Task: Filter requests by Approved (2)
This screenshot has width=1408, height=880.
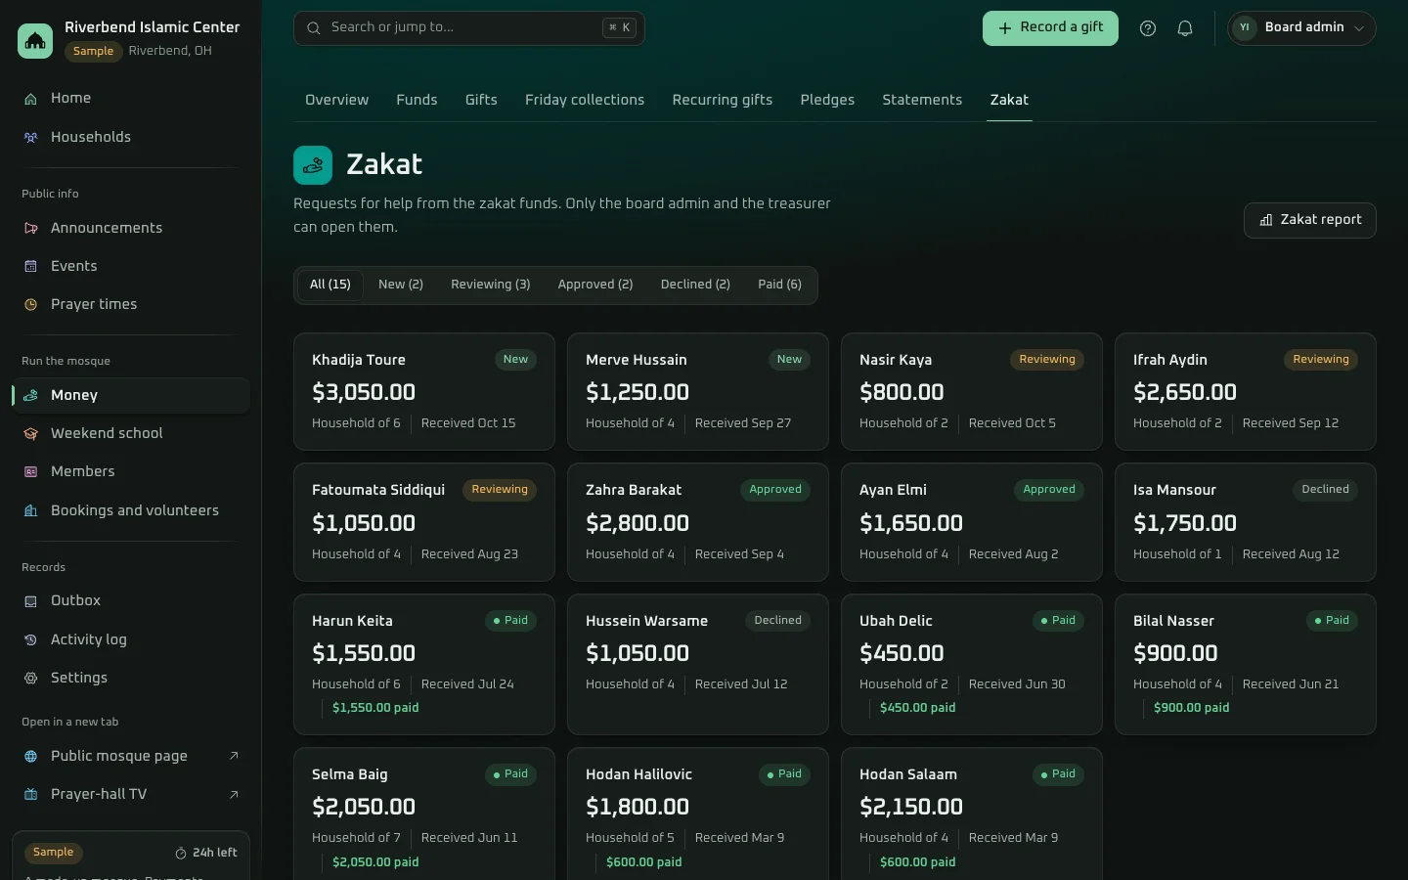Action: pyautogui.click(x=595, y=285)
